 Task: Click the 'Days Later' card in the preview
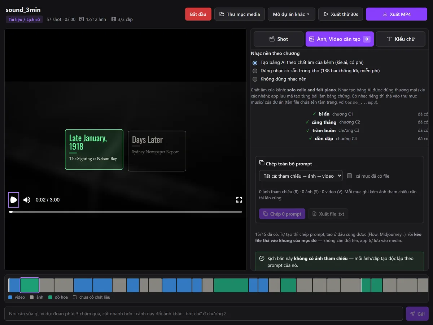157,151
